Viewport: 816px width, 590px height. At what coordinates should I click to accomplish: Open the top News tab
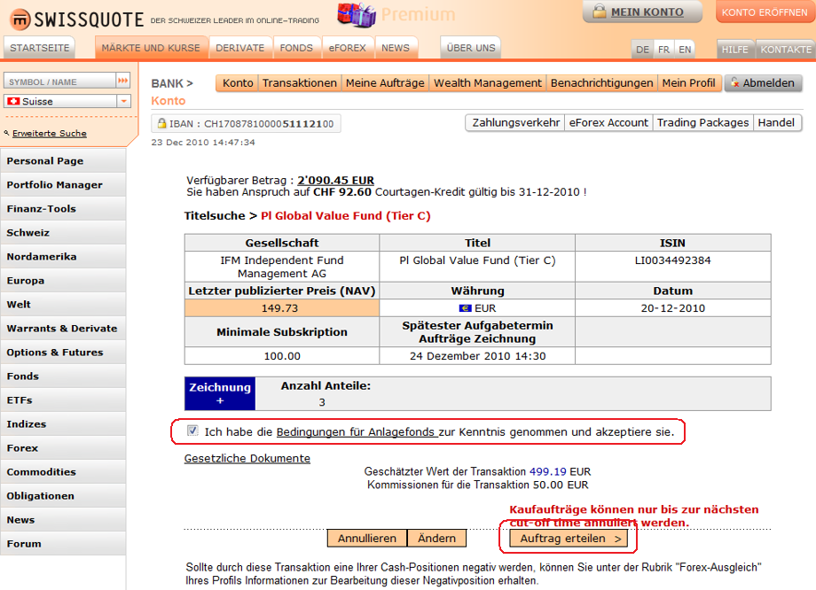click(x=396, y=48)
